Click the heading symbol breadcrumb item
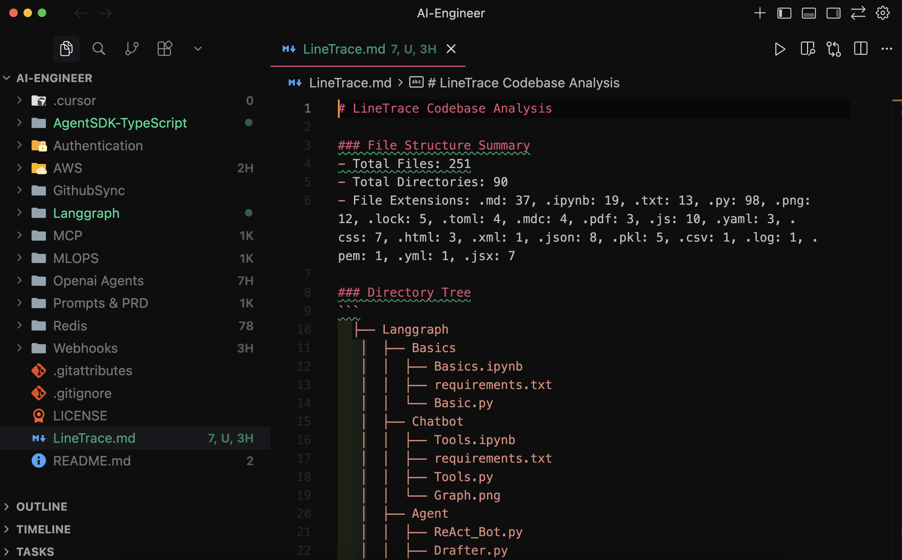902x560 pixels. (514, 82)
